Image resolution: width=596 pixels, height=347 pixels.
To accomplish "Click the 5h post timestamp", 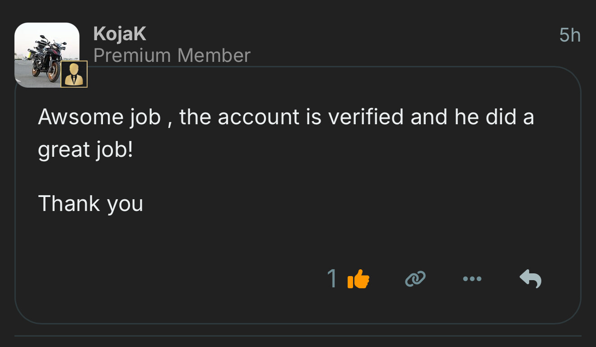I will coord(569,35).
